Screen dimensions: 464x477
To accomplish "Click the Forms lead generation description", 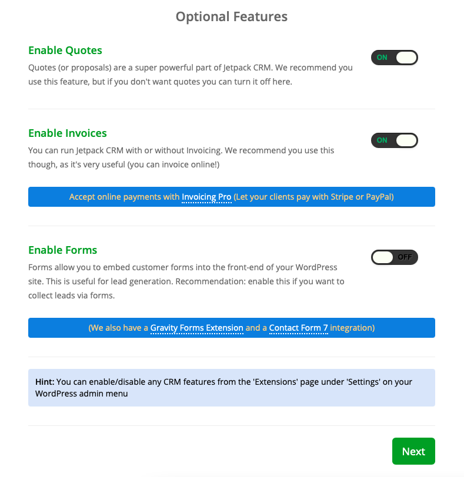I will (x=186, y=281).
